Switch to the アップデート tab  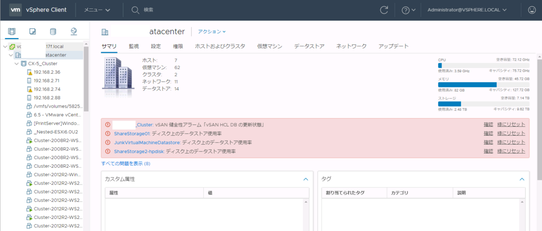393,46
